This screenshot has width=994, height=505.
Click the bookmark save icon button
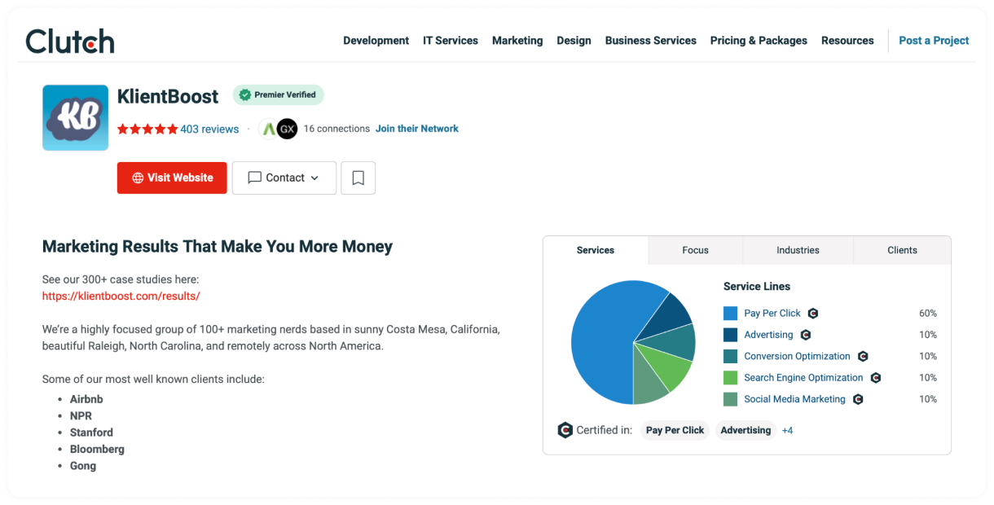pyautogui.click(x=358, y=178)
